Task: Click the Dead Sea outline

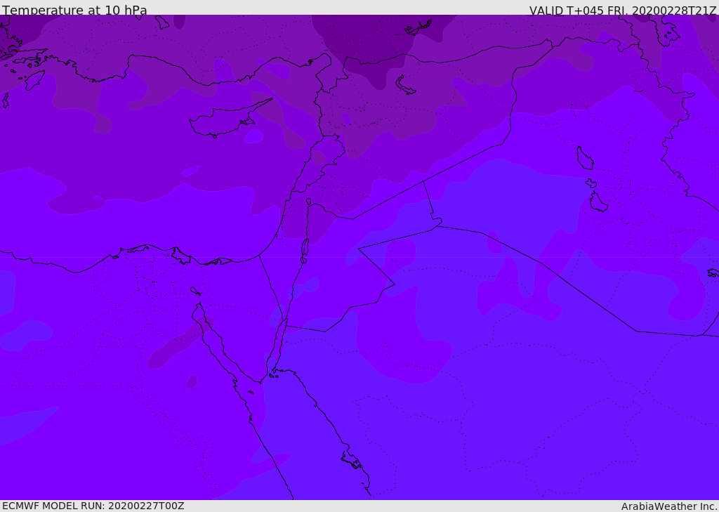Action: point(305,247)
